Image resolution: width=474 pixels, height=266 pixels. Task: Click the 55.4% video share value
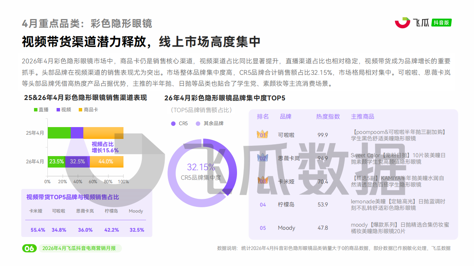point(38,230)
